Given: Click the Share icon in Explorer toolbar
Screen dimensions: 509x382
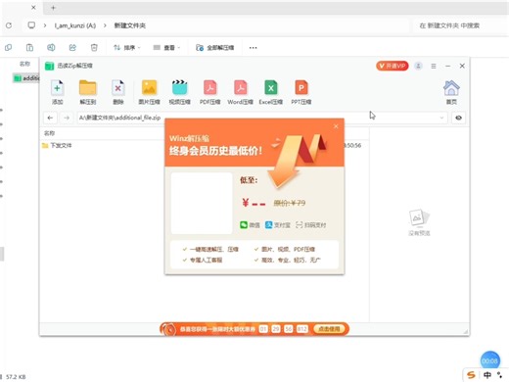Looking at the screenshot, I should click(x=72, y=48).
